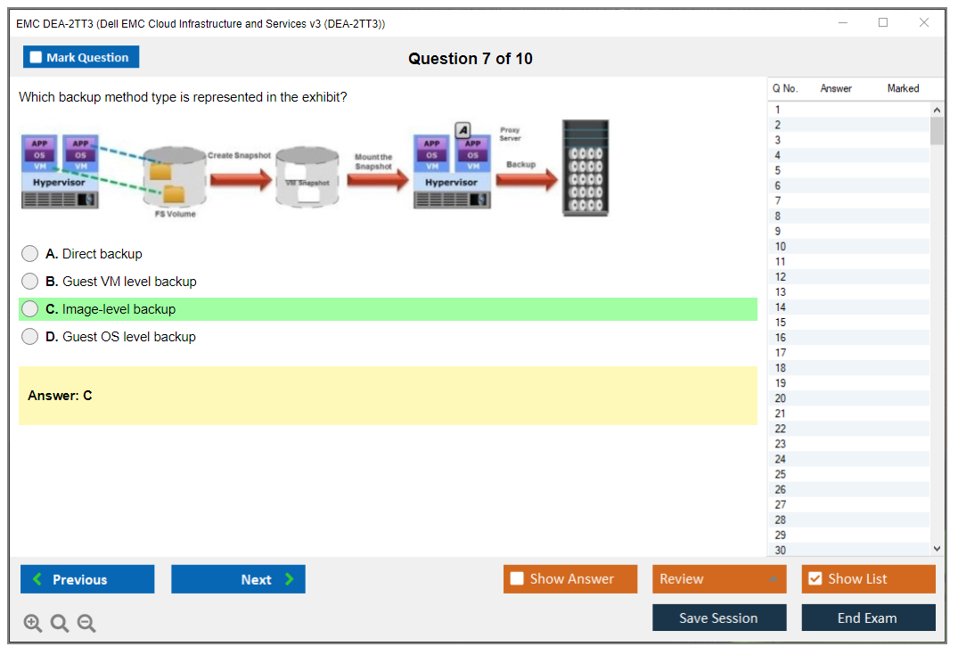Uncheck the Show List checkbox

(815, 579)
